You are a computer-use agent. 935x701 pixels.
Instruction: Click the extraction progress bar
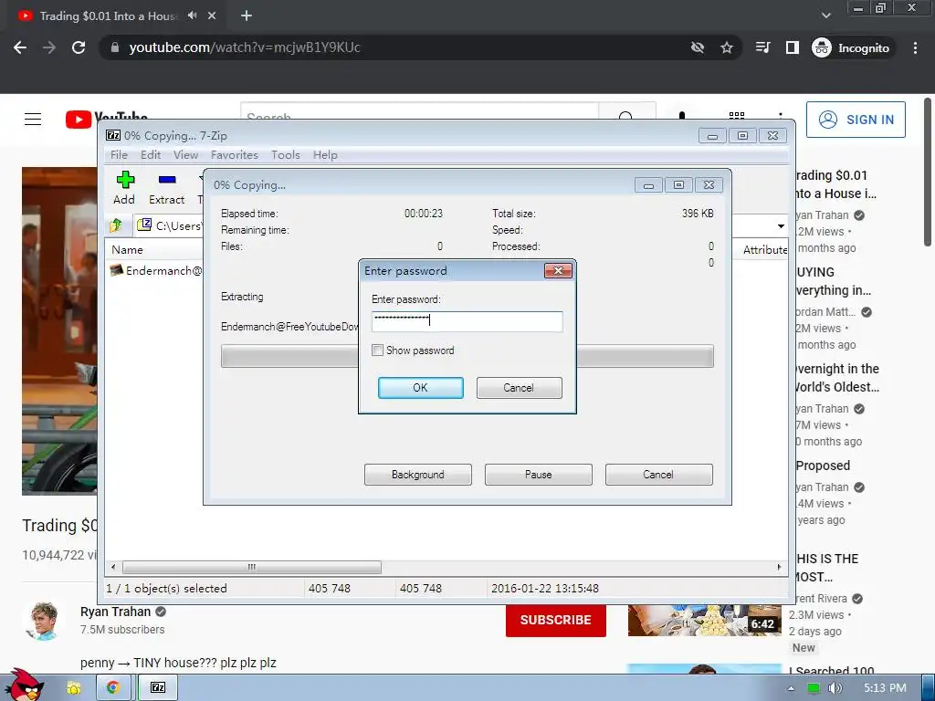[467, 356]
